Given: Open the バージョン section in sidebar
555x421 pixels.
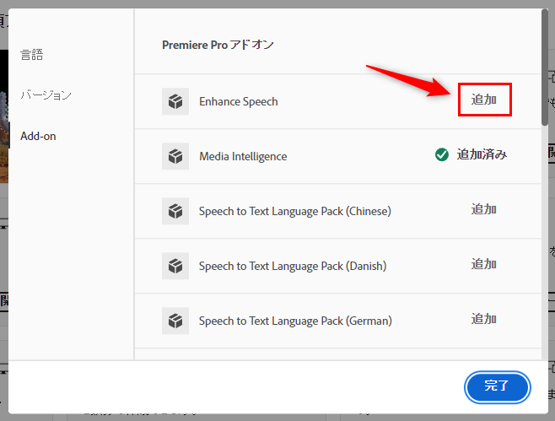Looking at the screenshot, I should pyautogui.click(x=46, y=95).
